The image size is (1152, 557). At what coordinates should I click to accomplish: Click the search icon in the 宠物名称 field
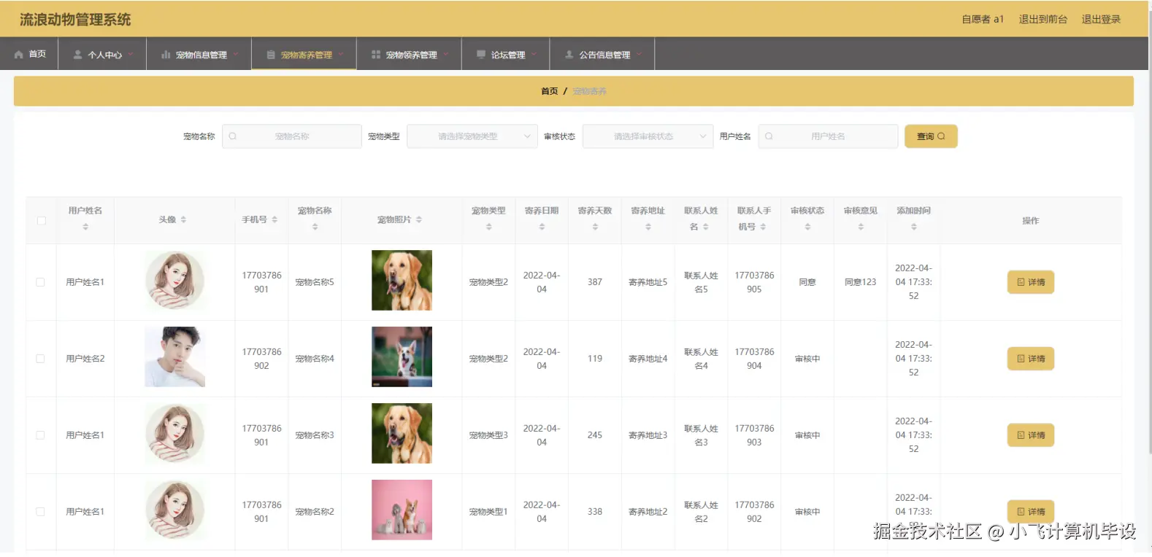[x=233, y=136]
